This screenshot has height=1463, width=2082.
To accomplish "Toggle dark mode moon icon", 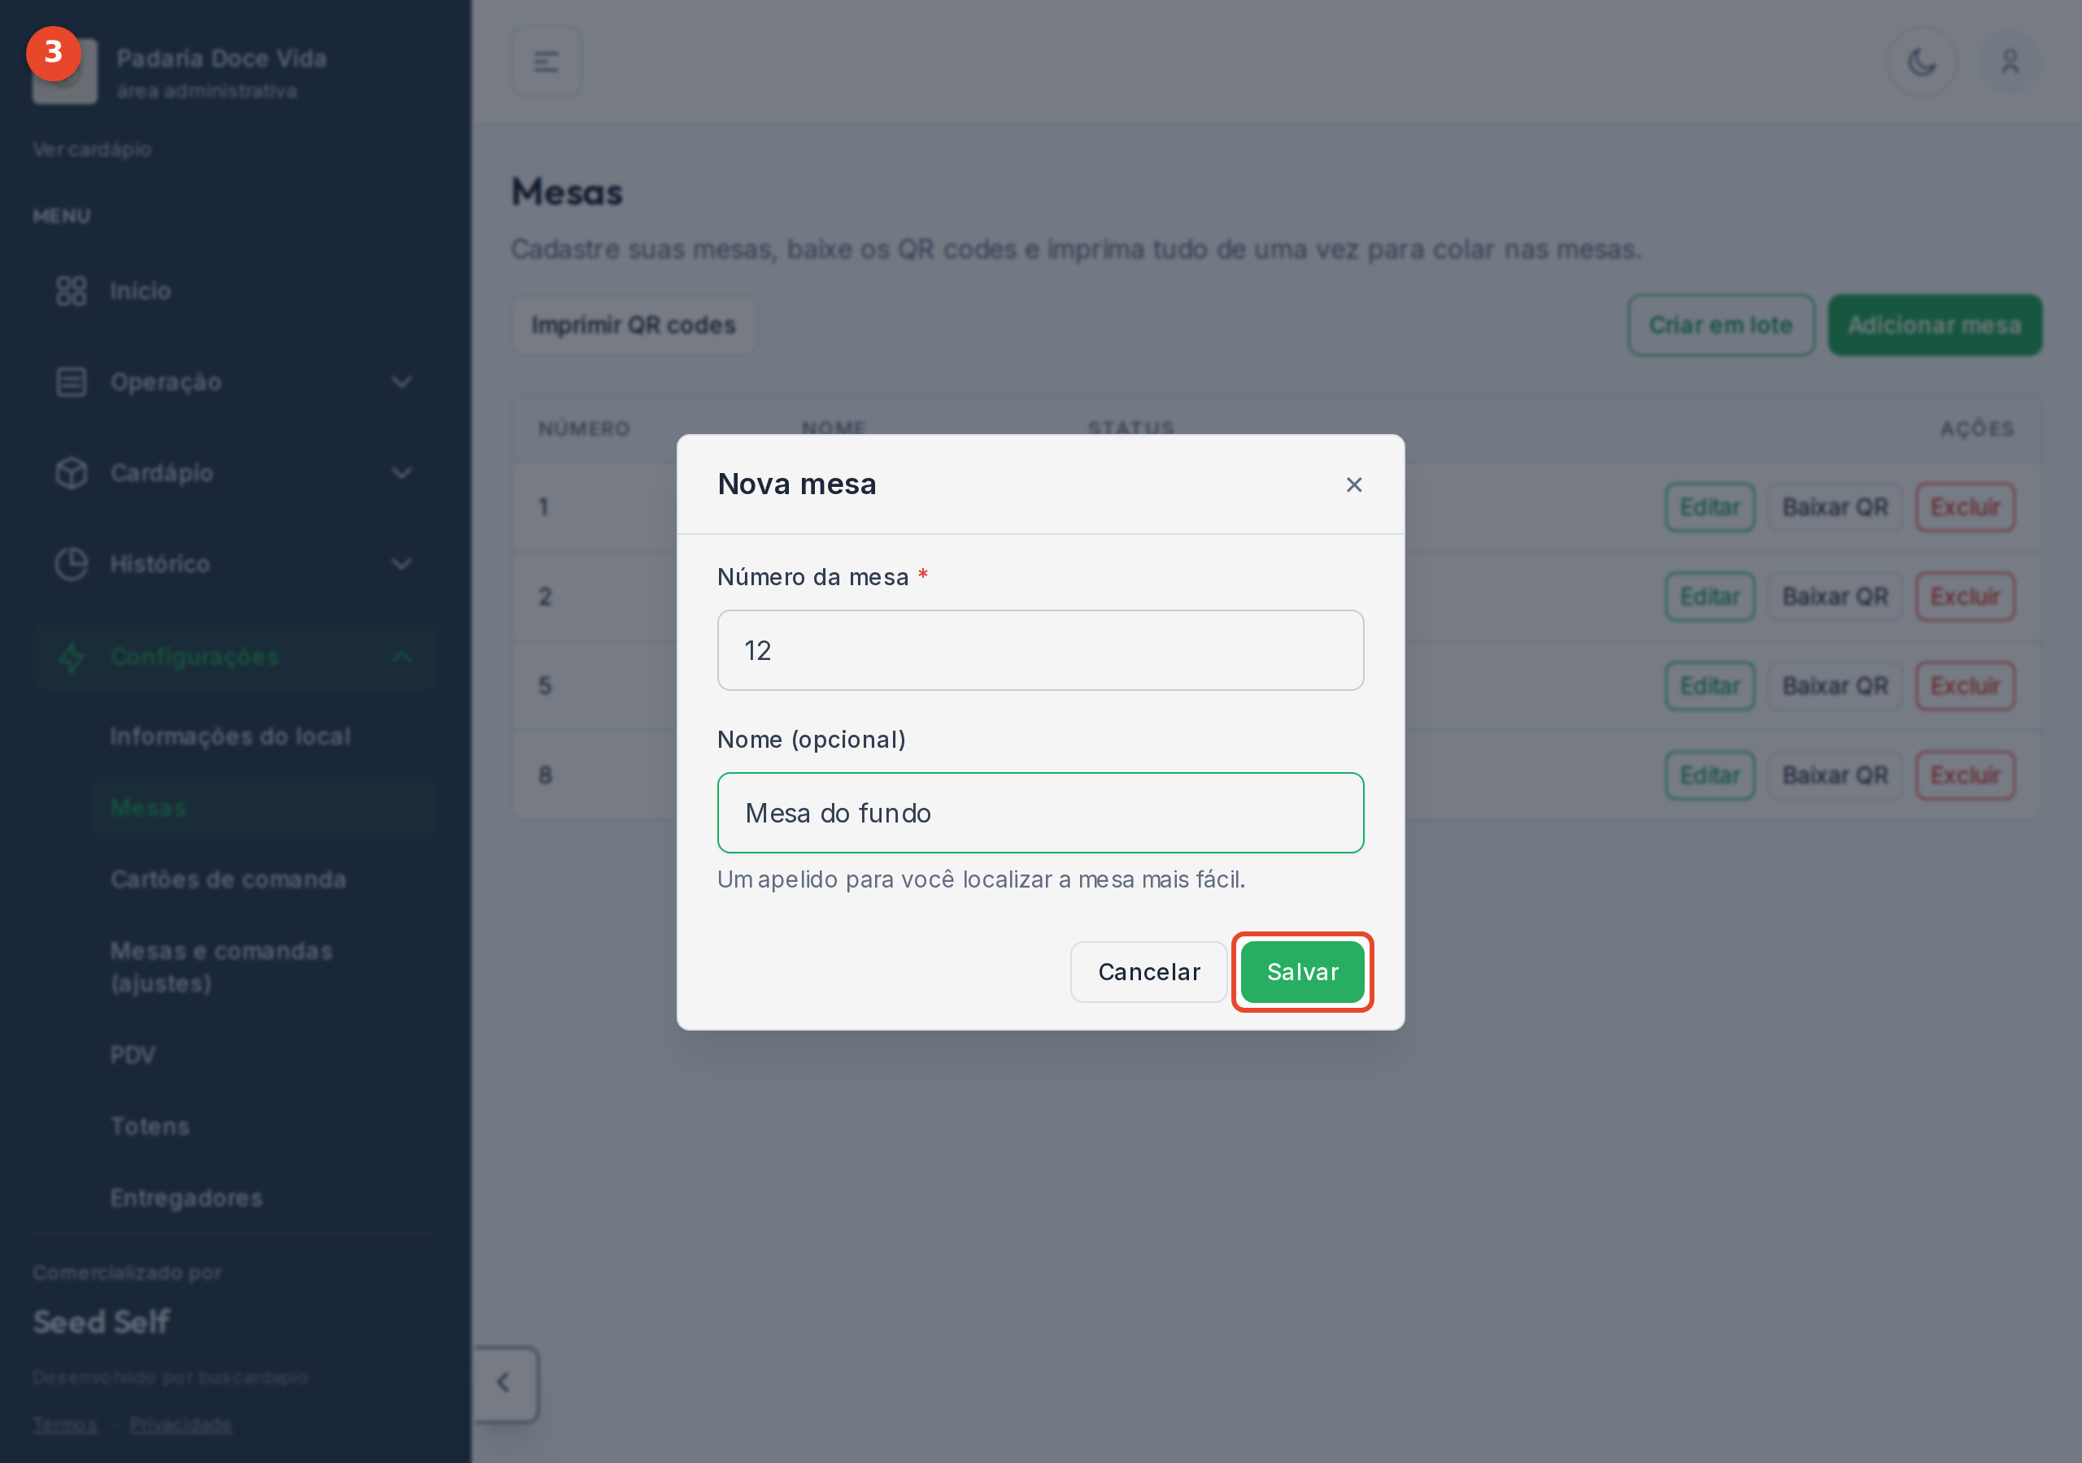I will (x=1922, y=62).
